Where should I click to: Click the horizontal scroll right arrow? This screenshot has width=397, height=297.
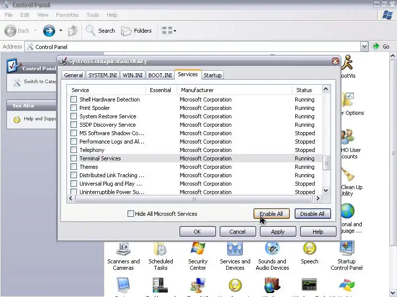tap(318, 198)
